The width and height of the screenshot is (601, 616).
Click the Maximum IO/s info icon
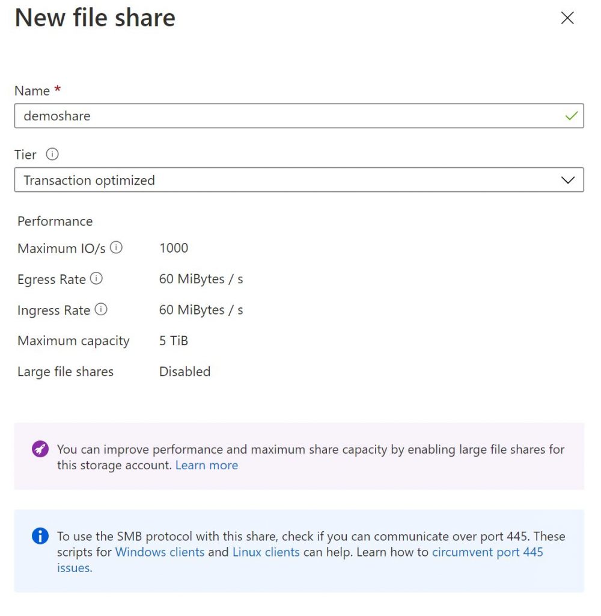[117, 248]
